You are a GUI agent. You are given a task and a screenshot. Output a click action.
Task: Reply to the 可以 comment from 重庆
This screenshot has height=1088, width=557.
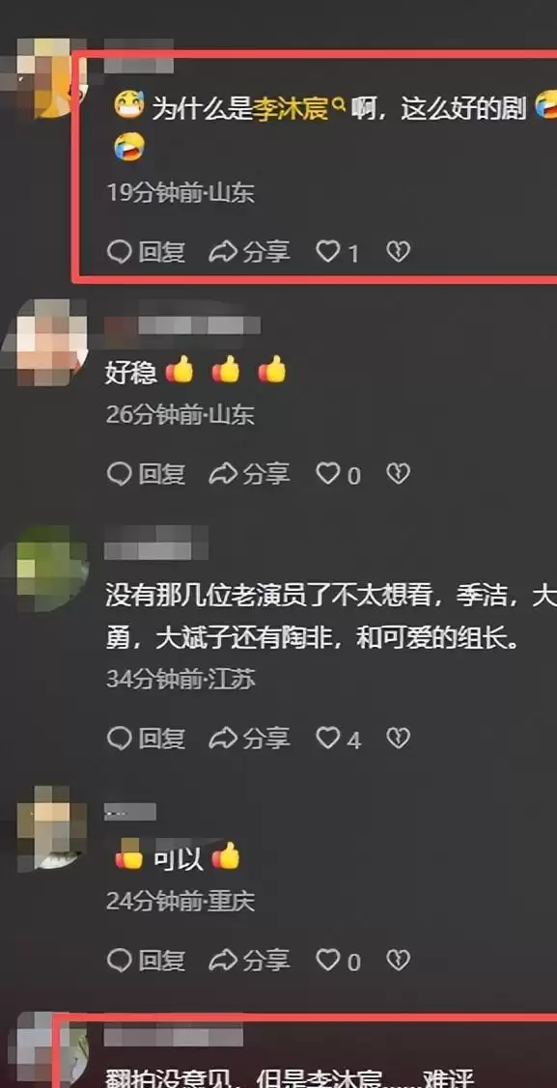point(147,961)
